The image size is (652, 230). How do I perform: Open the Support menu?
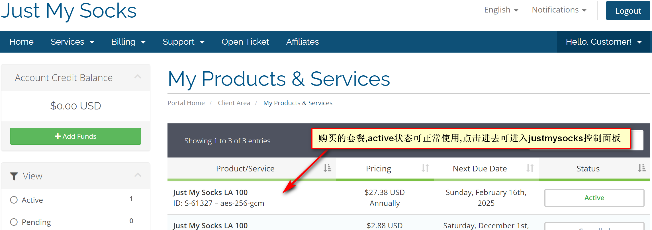[183, 42]
